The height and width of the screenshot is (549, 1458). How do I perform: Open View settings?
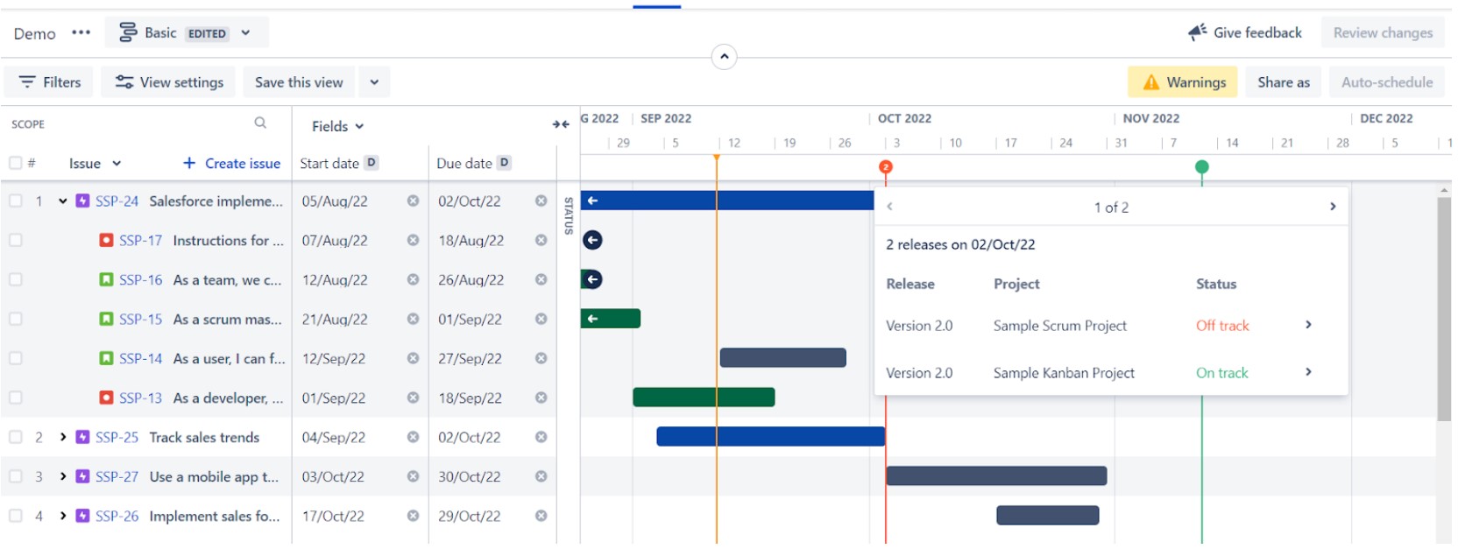(x=170, y=82)
